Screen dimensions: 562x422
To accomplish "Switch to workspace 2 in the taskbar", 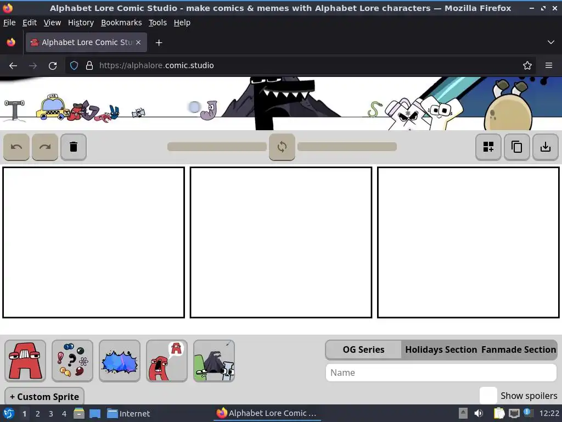I will pyautogui.click(x=38, y=414).
